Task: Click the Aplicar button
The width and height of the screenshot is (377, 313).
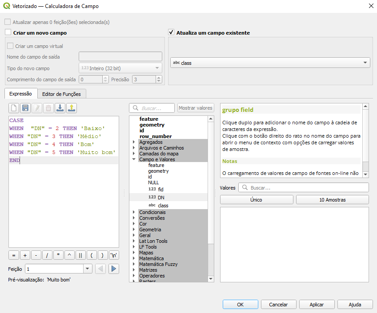Action: 317,305
